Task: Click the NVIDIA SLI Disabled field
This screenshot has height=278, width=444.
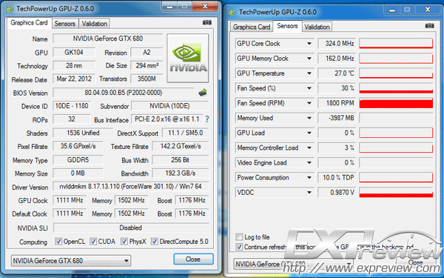Action: 131,228
